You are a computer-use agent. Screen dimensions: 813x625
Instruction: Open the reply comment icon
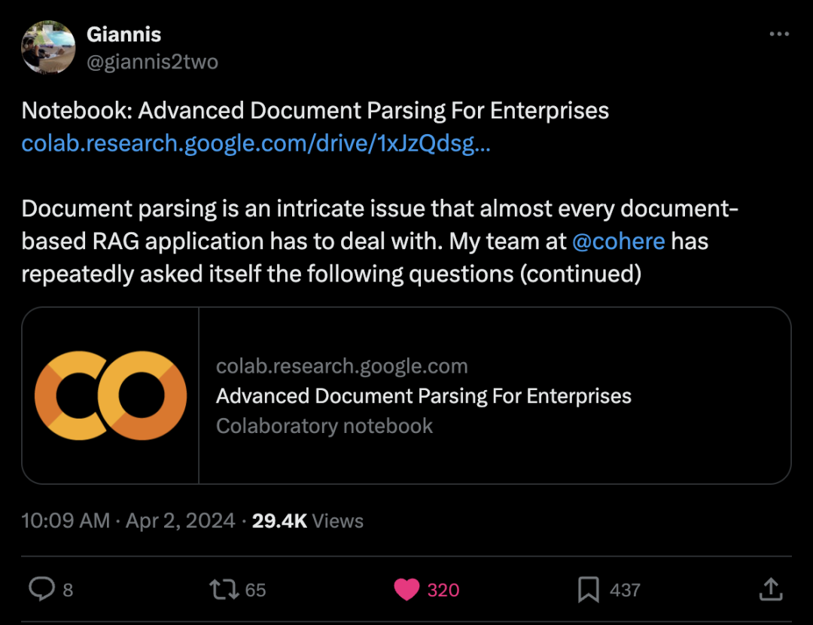tap(41, 589)
